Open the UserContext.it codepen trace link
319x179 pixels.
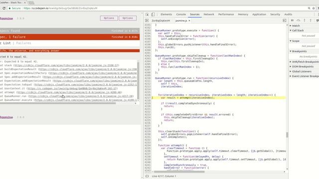(x=72, y=89)
